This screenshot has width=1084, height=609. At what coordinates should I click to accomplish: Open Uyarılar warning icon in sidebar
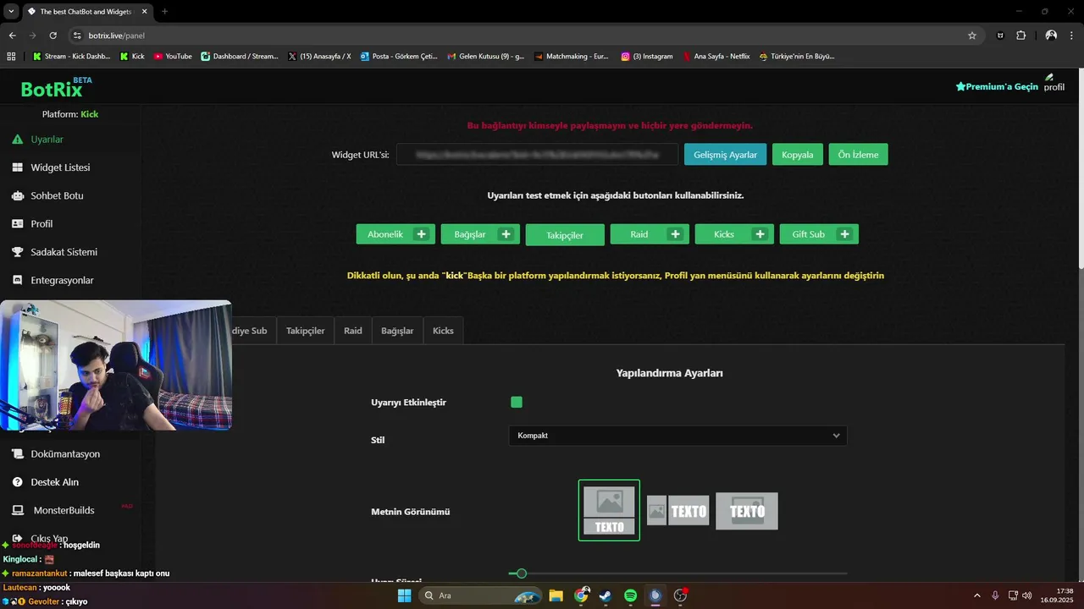(x=17, y=140)
